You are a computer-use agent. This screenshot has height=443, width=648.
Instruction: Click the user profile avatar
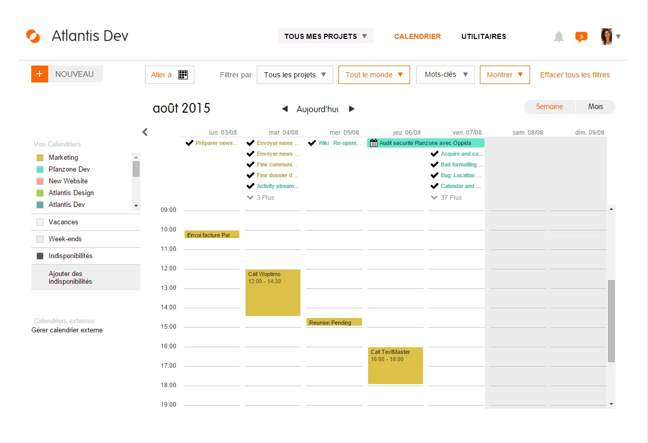606,36
